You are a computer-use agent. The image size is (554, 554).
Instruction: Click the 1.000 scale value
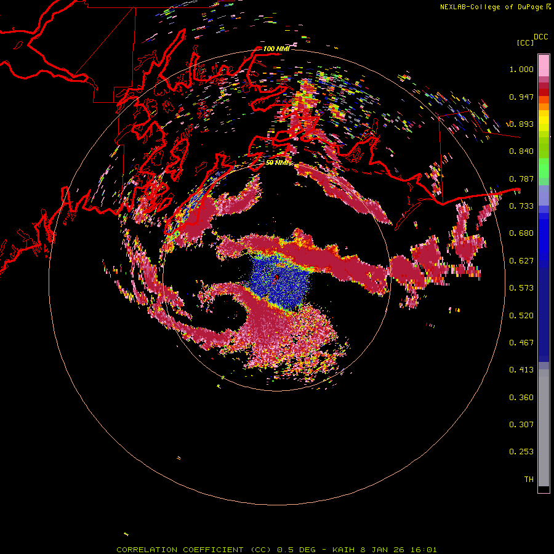point(521,69)
